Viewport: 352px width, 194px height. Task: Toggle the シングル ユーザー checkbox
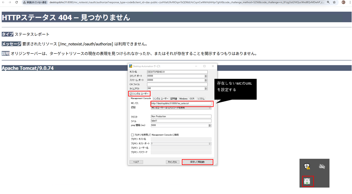tap(131, 94)
